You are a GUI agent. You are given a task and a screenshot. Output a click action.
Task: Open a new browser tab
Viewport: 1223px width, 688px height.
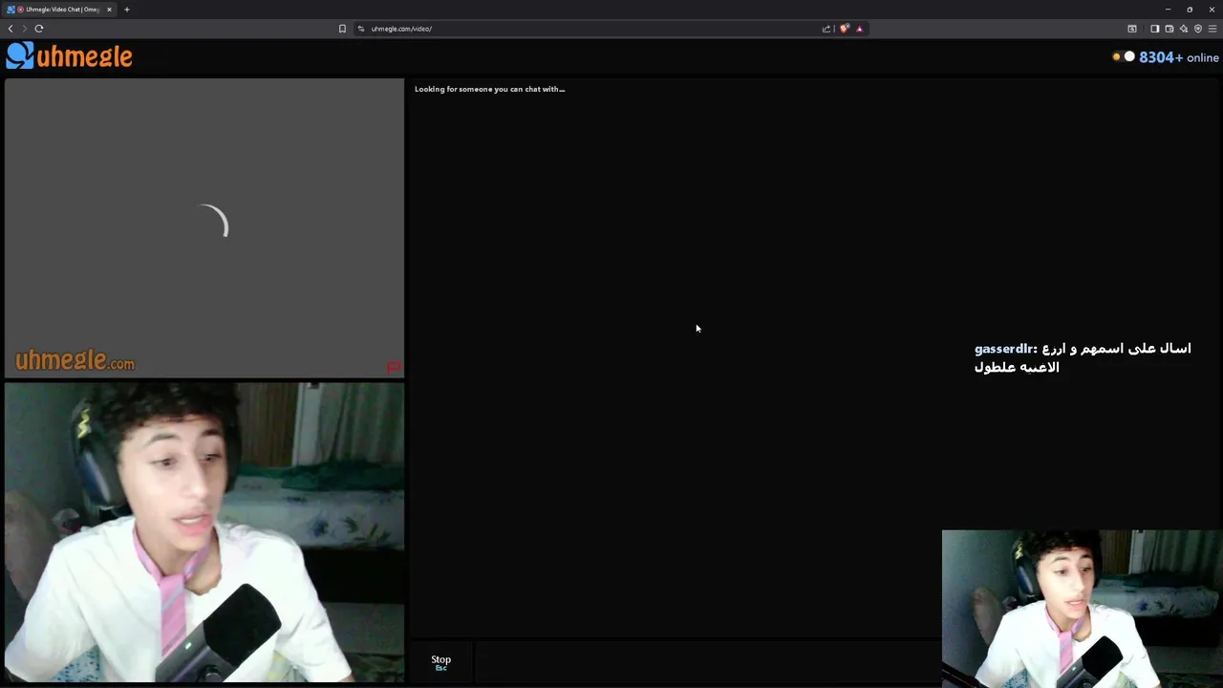[126, 10]
